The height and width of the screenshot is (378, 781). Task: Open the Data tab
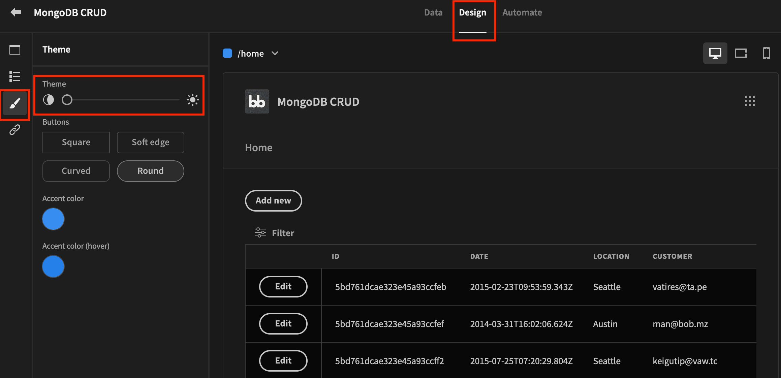click(433, 12)
